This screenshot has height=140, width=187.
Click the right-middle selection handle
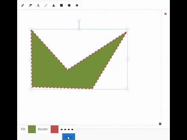point(127,59)
